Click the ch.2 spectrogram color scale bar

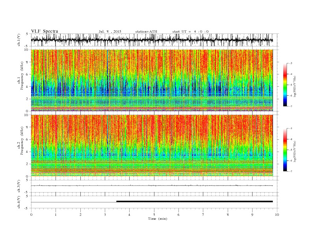coord(285,150)
